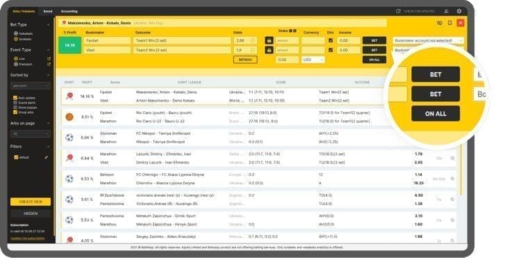Image resolution: width=514 pixels, height=258 pixels.
Task: Toggle the Auto update checkbox
Action: pyautogui.click(x=15, y=98)
